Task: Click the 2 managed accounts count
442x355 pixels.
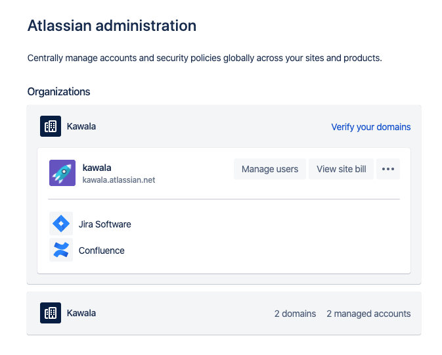Action: coord(368,314)
